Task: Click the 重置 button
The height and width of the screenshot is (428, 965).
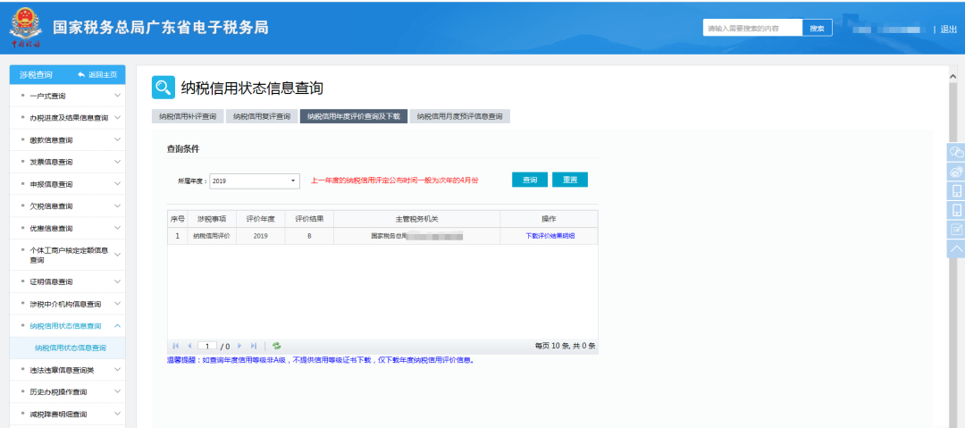Action: (x=570, y=180)
